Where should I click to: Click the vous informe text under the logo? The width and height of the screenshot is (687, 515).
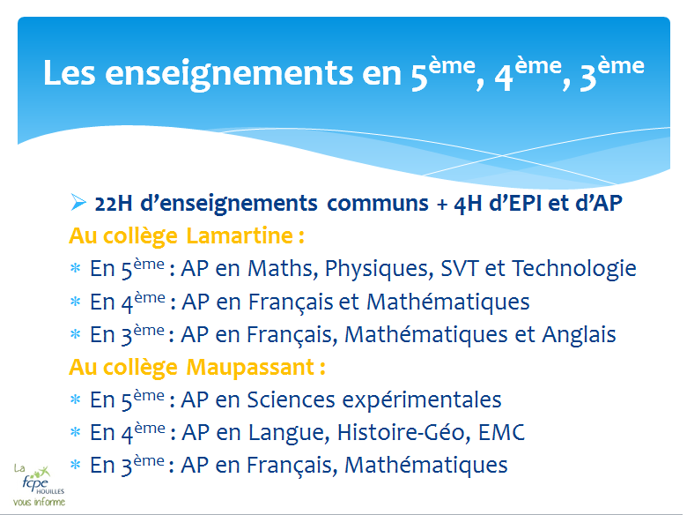coord(39,503)
